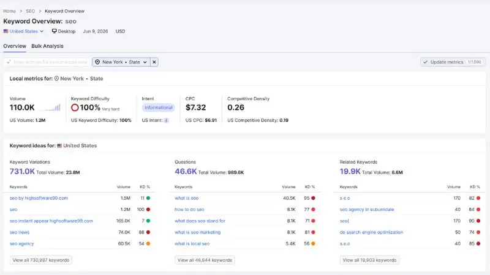Open 'what does seo stand for' question
490x275 pixels.
coord(200,221)
